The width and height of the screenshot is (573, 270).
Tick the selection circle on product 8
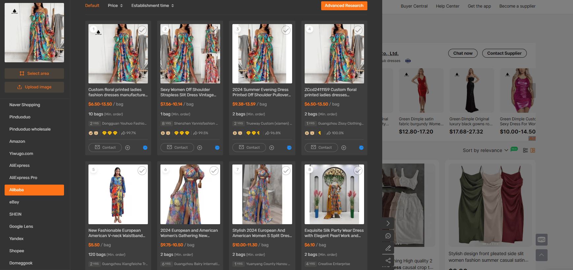pyautogui.click(x=358, y=171)
